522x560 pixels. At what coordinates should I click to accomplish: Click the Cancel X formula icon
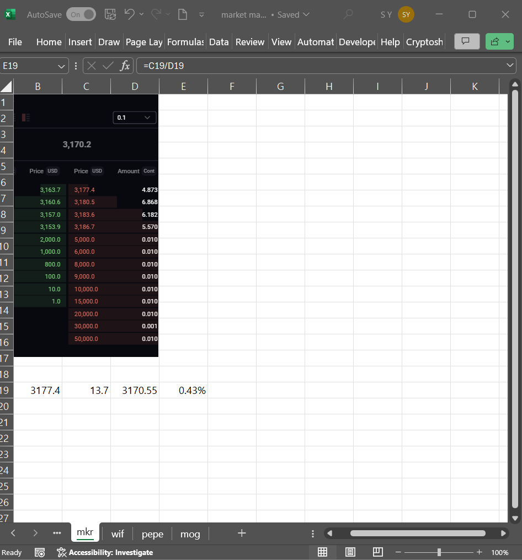point(92,66)
